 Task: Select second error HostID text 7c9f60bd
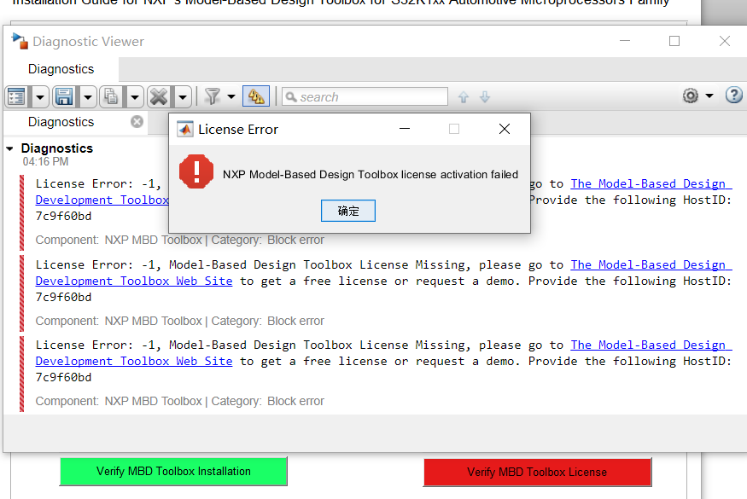63,297
